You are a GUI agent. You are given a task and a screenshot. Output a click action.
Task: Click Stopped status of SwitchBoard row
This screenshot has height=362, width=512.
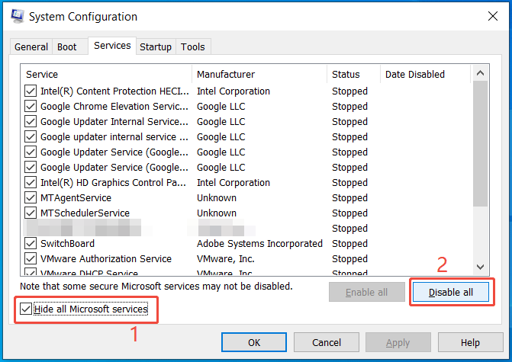(x=349, y=244)
